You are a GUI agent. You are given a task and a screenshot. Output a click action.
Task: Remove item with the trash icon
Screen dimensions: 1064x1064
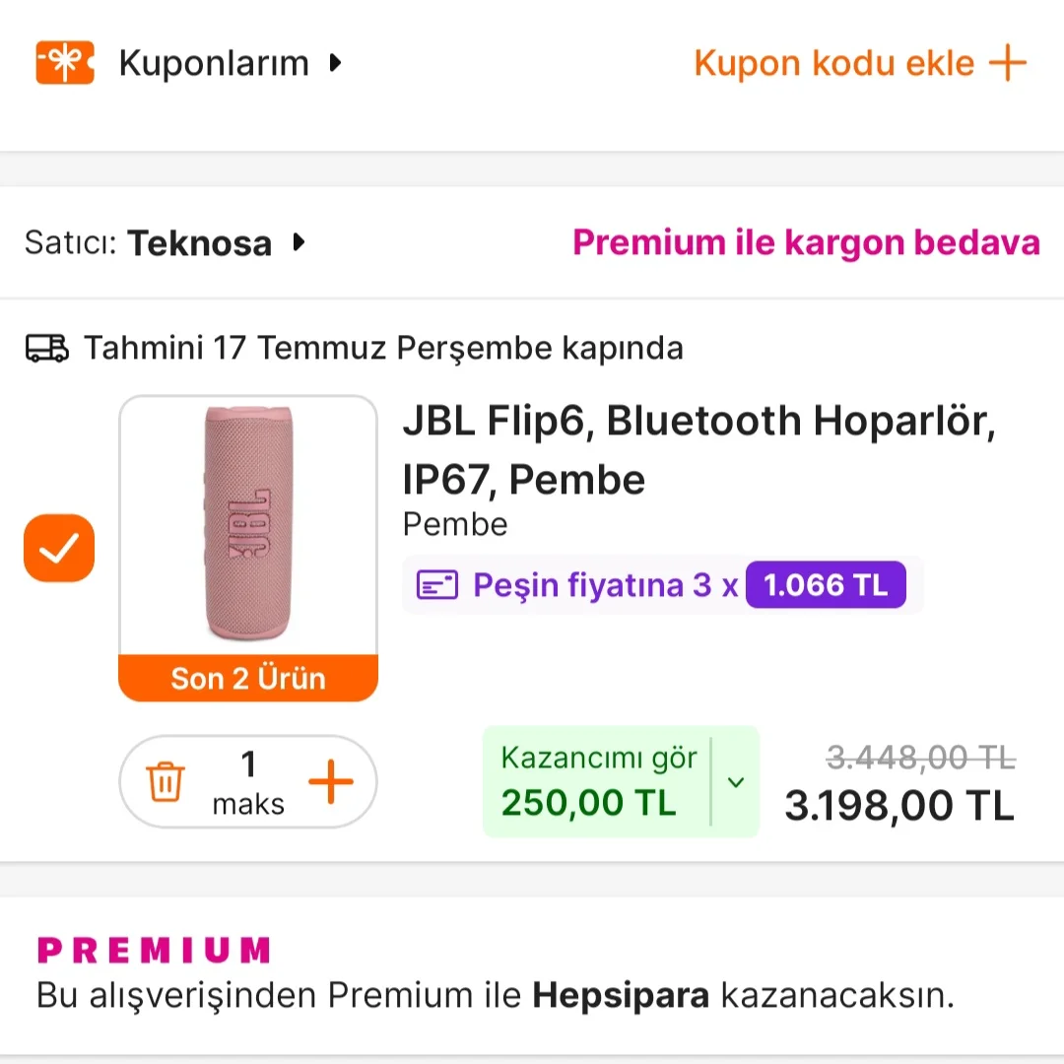pos(165,783)
